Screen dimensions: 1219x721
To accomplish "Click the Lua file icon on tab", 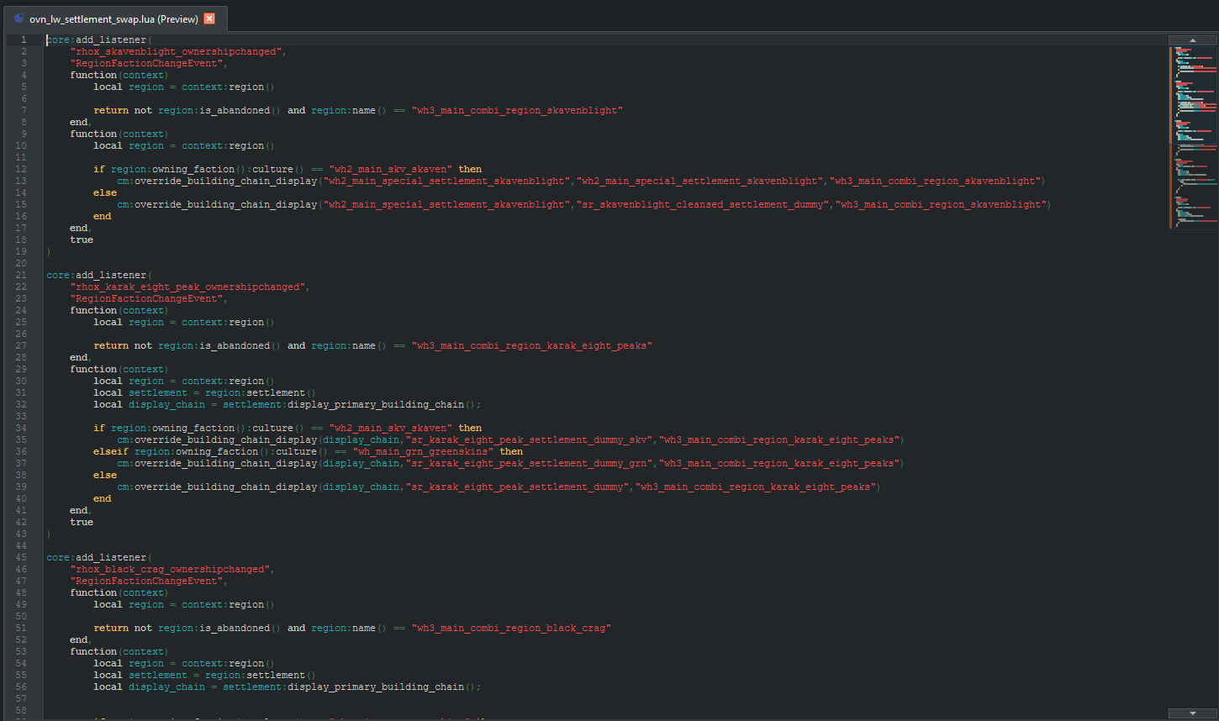I will [19, 18].
